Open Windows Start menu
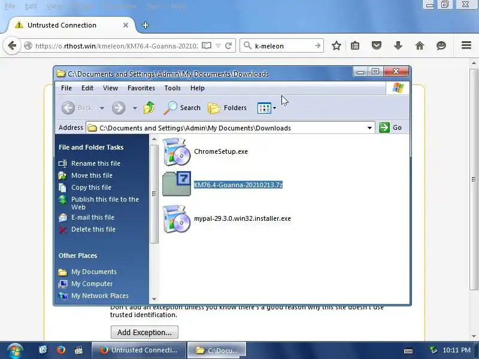 [x=14, y=351]
